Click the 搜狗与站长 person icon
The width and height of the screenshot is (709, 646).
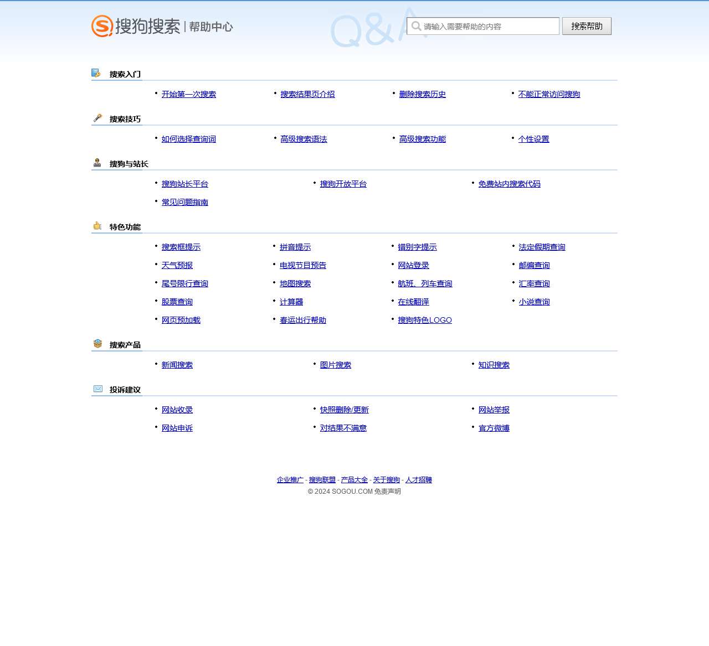(x=97, y=163)
